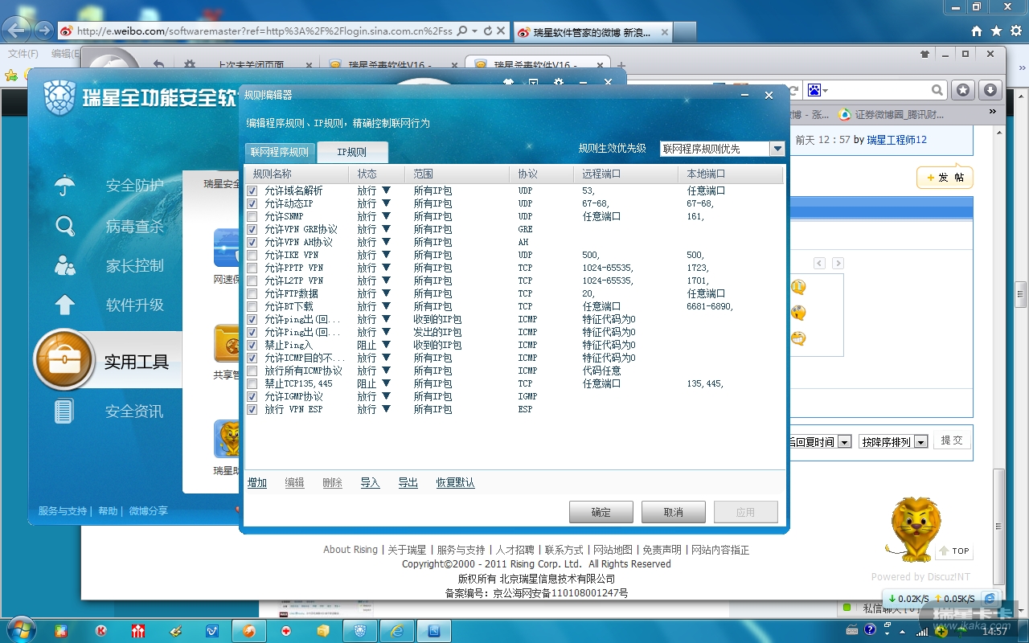Screen dimensions: 1029x643
Task: Switch to the 上次未关闭页面 browser tab
Action: (x=251, y=66)
